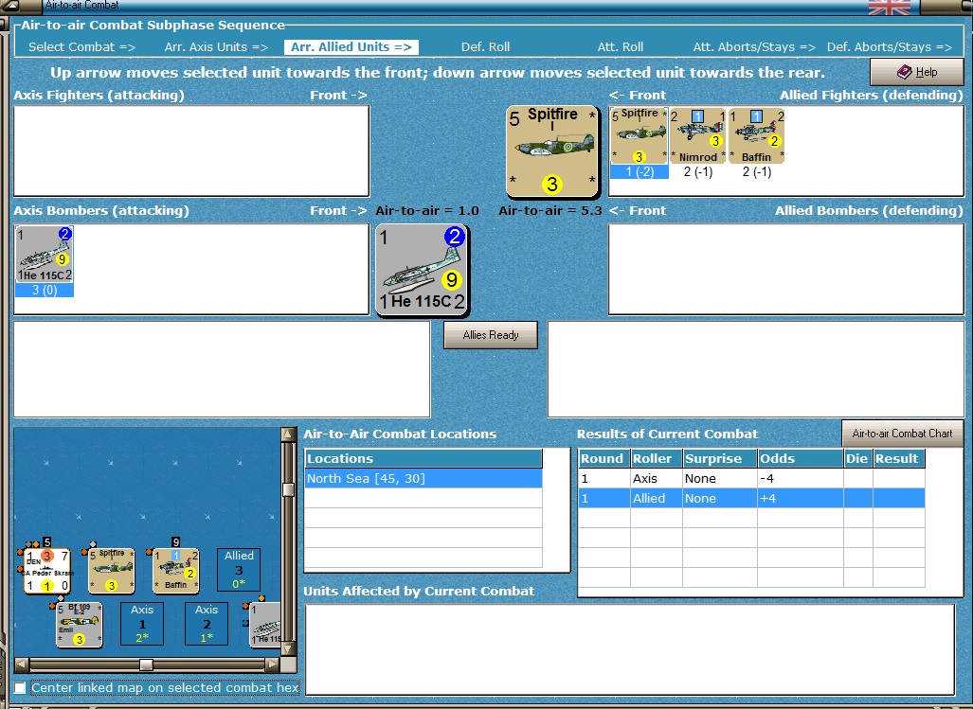Click the Spitfire counter on the linked map
Viewport: 973px width, 709px height.
[112, 571]
